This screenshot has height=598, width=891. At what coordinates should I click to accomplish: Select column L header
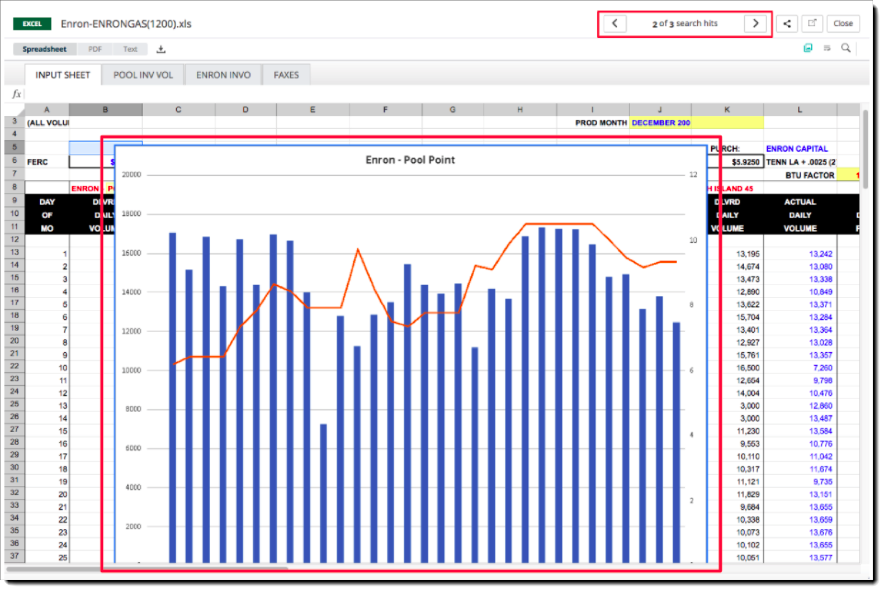coord(800,109)
